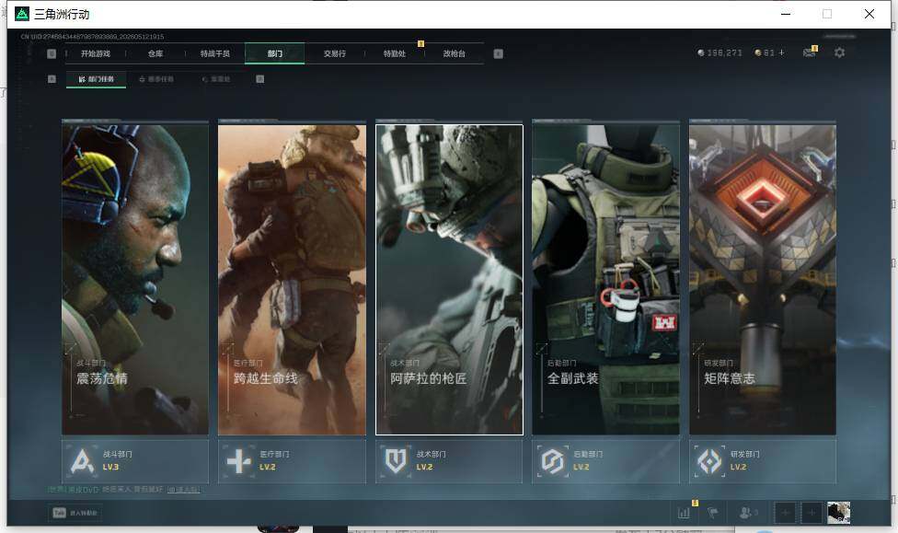Select the 部门 tab

(x=275, y=53)
